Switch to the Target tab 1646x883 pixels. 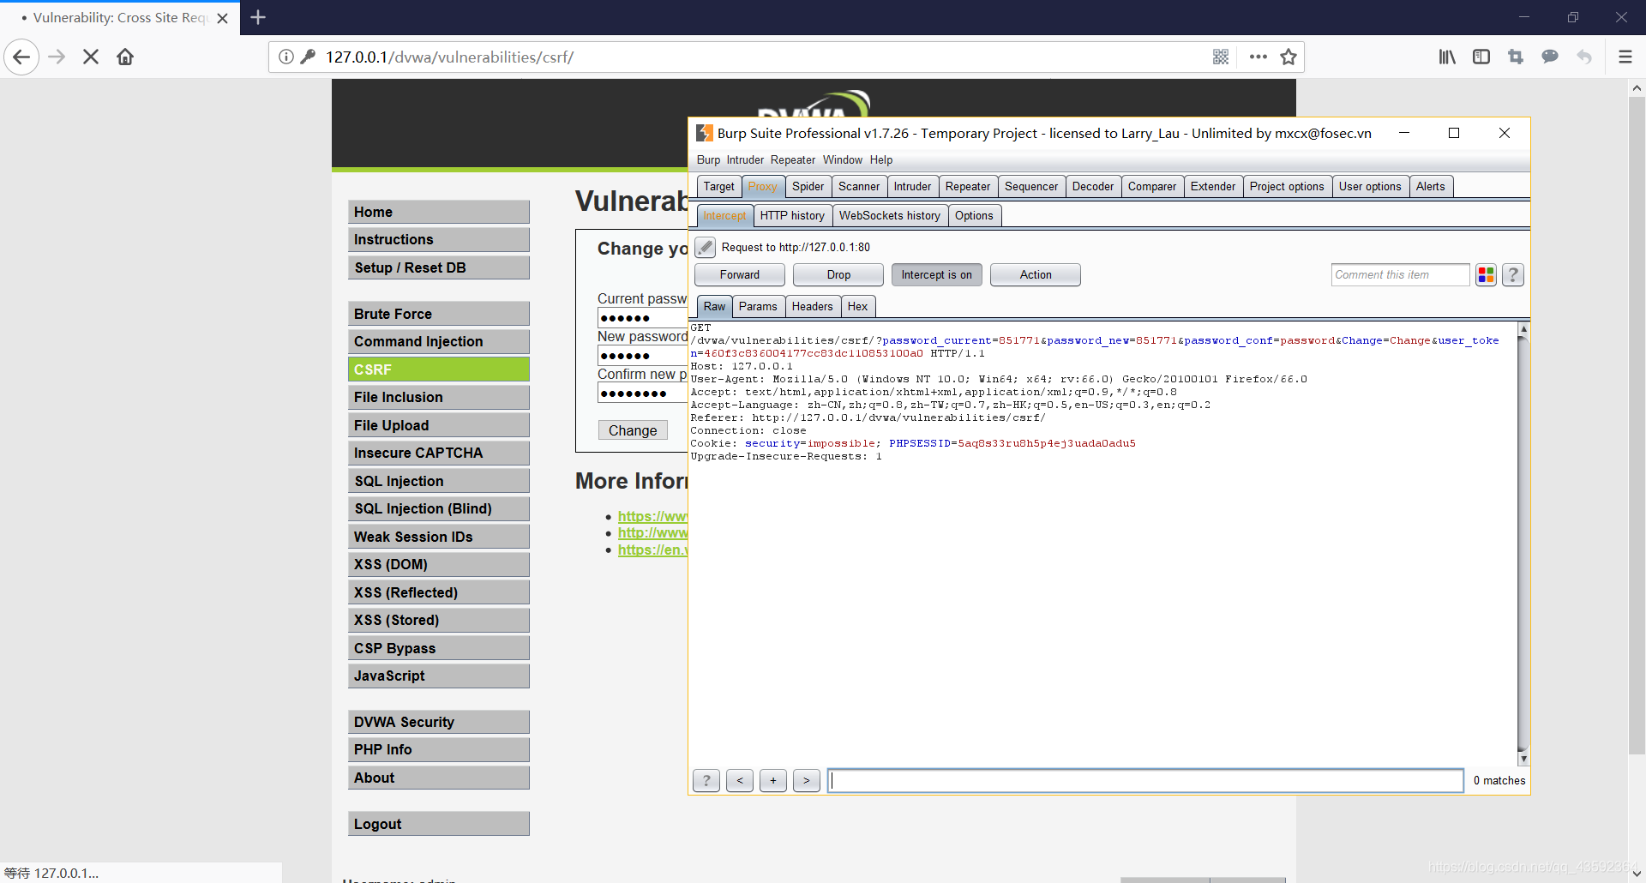click(718, 187)
